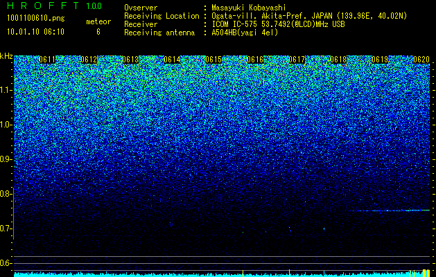Click the HROFFT 1.0.0 title text
Screen dimensions: 436x277
[x=55, y=6]
